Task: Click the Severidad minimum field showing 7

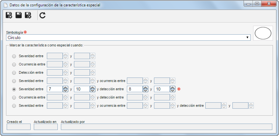Action: tap(55, 89)
